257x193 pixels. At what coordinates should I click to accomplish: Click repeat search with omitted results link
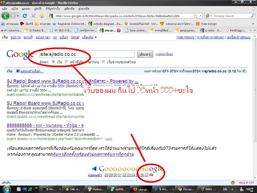pos(93,155)
